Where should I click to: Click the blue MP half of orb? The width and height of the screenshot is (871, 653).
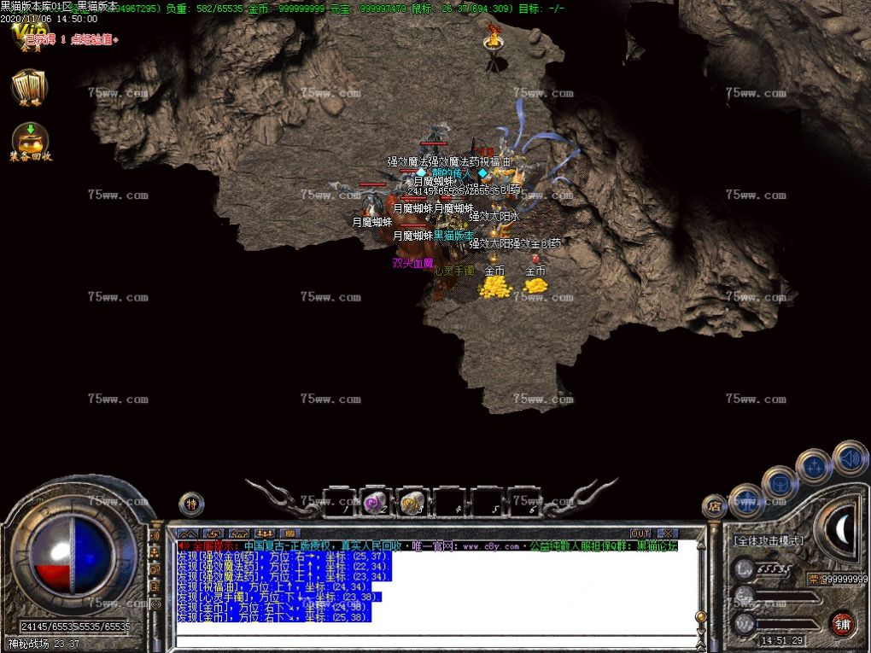93,556
